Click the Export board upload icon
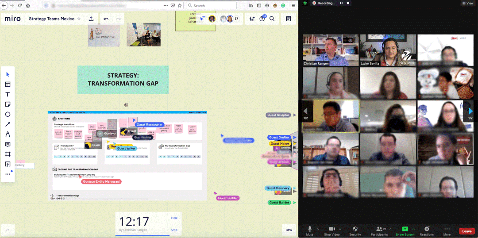The width and height of the screenshot is (478, 238). (91, 19)
